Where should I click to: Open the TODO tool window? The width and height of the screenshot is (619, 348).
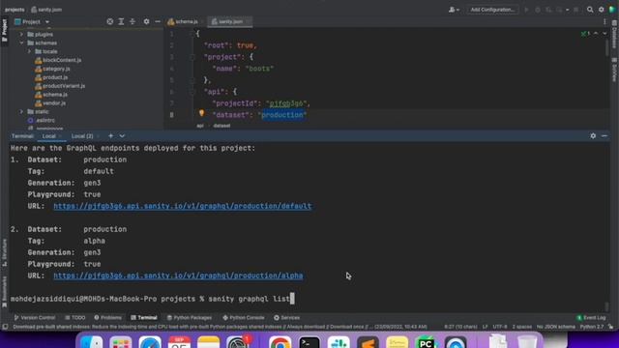75,318
